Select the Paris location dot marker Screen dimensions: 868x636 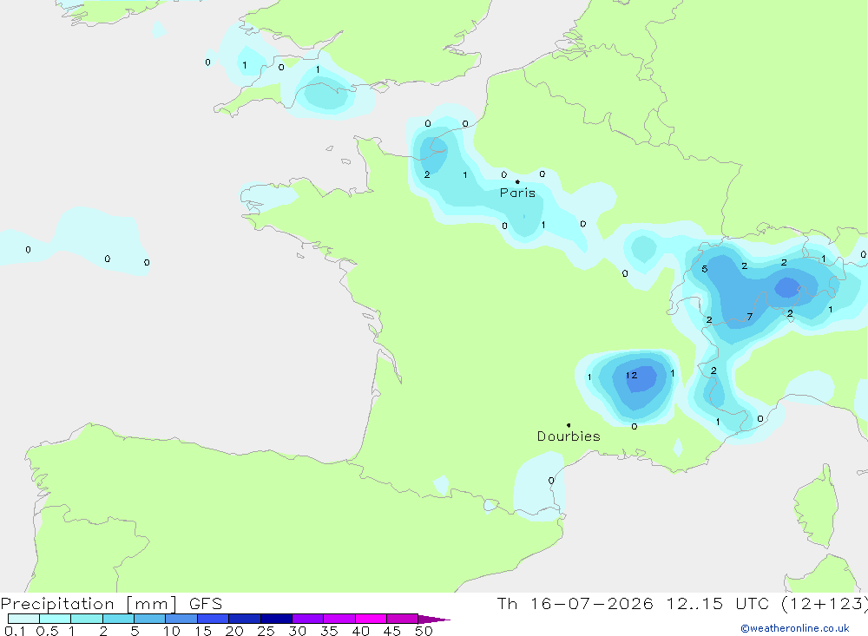(517, 181)
